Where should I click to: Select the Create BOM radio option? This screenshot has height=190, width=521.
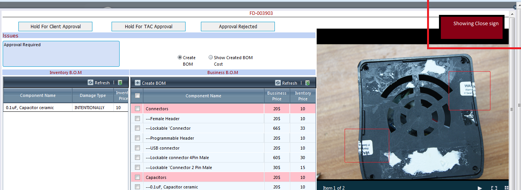coord(180,58)
